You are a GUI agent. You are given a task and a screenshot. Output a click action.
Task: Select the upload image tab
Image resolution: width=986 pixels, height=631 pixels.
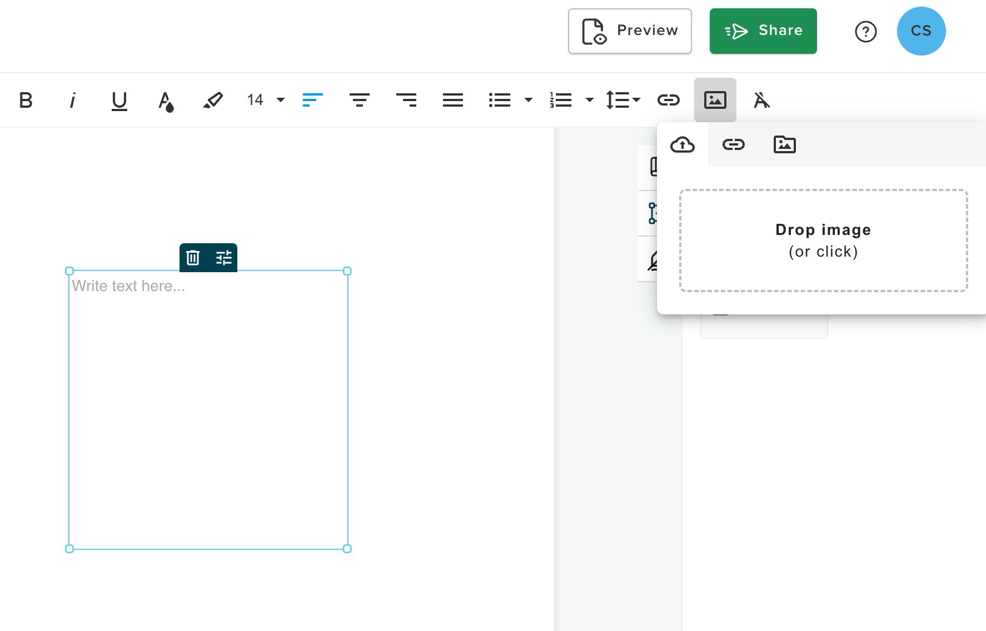[683, 144]
